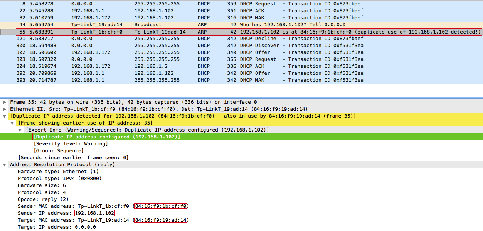Expand the Ethernet II section
483x231 pixels.
(x=4, y=109)
